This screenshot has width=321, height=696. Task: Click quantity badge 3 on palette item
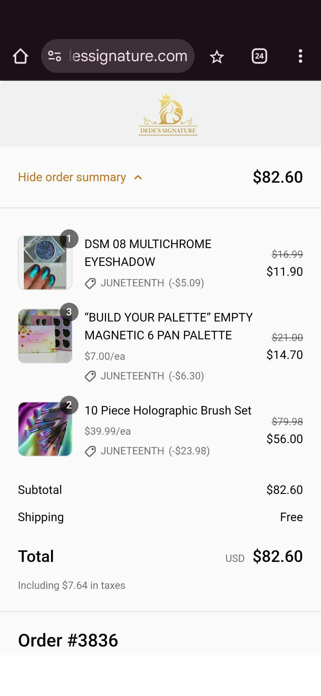click(x=69, y=312)
